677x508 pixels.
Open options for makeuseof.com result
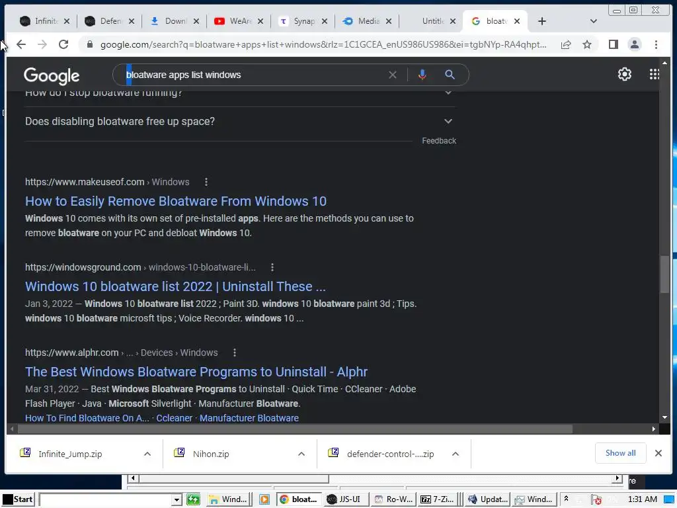coord(206,183)
